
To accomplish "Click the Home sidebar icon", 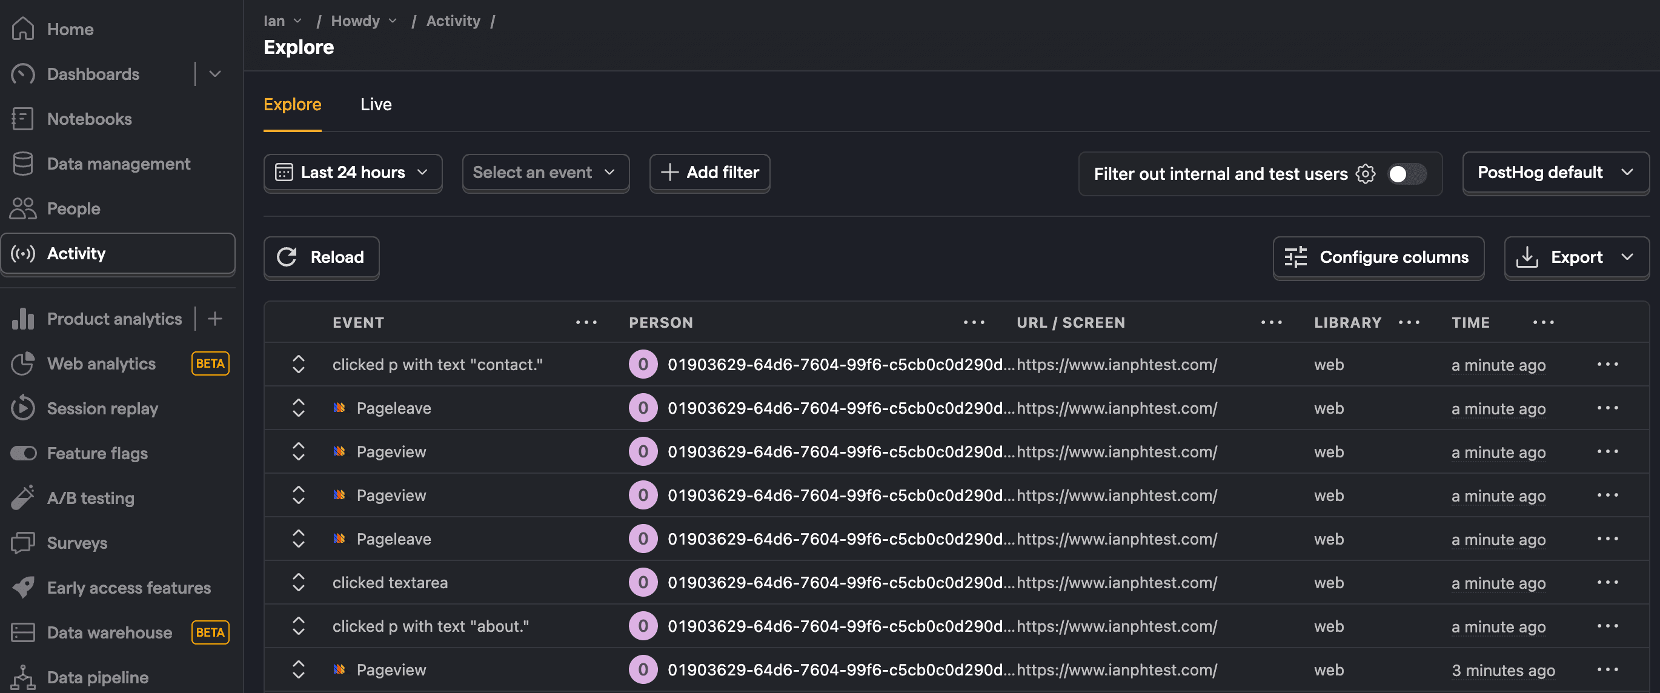I will point(21,27).
